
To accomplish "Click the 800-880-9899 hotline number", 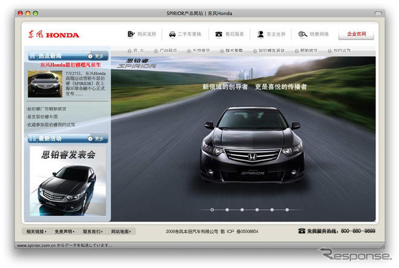I will 358,231.
